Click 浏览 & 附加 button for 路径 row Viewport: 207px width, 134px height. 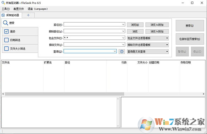point(157,25)
